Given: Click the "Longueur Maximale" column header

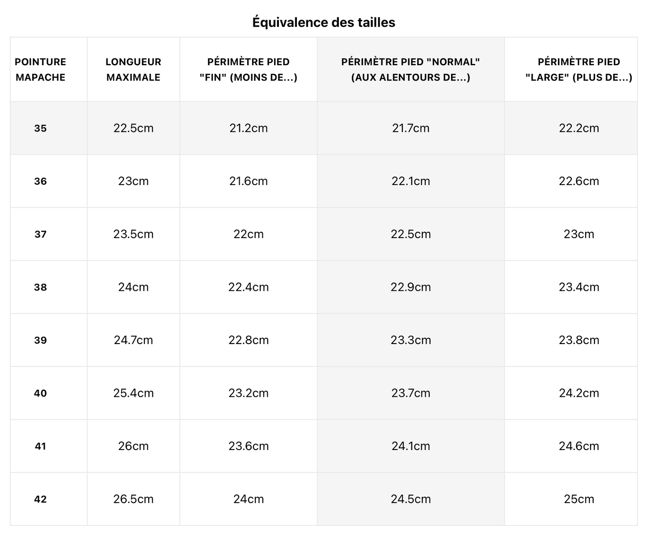Looking at the screenshot, I should (x=133, y=70).
